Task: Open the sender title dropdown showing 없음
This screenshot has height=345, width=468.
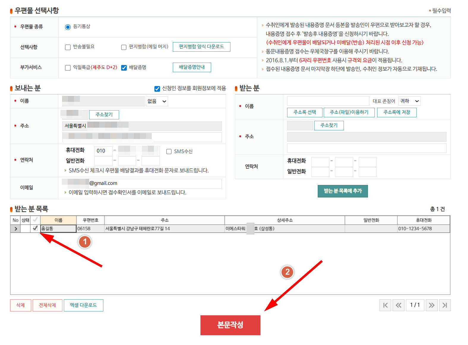Action: pyautogui.click(x=157, y=101)
